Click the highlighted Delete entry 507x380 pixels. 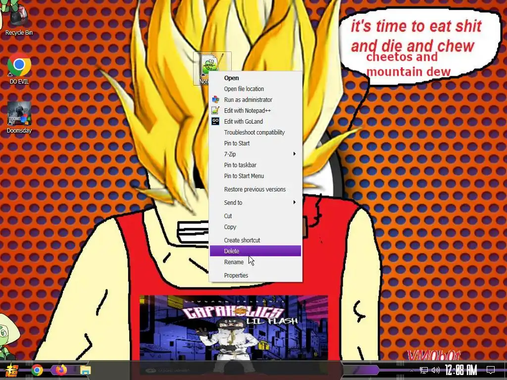click(x=255, y=251)
